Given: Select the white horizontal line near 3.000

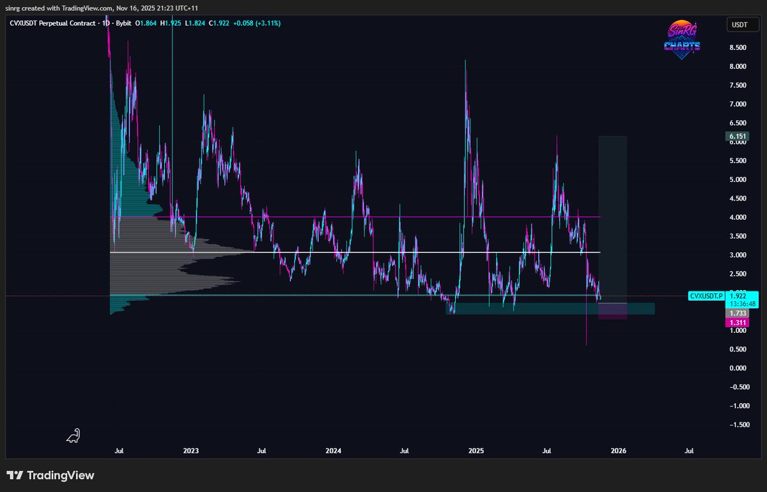Looking at the screenshot, I should point(383,252).
